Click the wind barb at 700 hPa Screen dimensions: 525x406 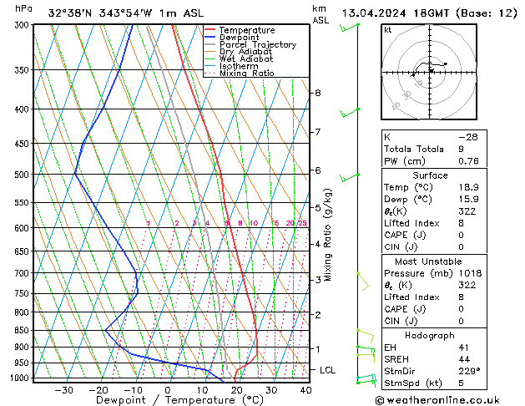tap(362, 282)
